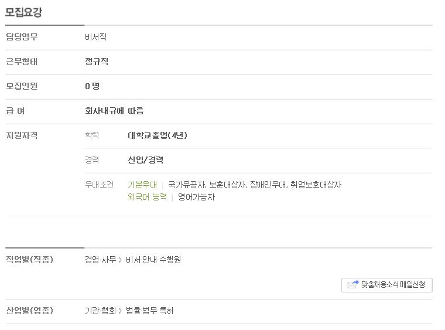
Task: Click the 영어가능자 language requirement text
Action: [x=196, y=197]
